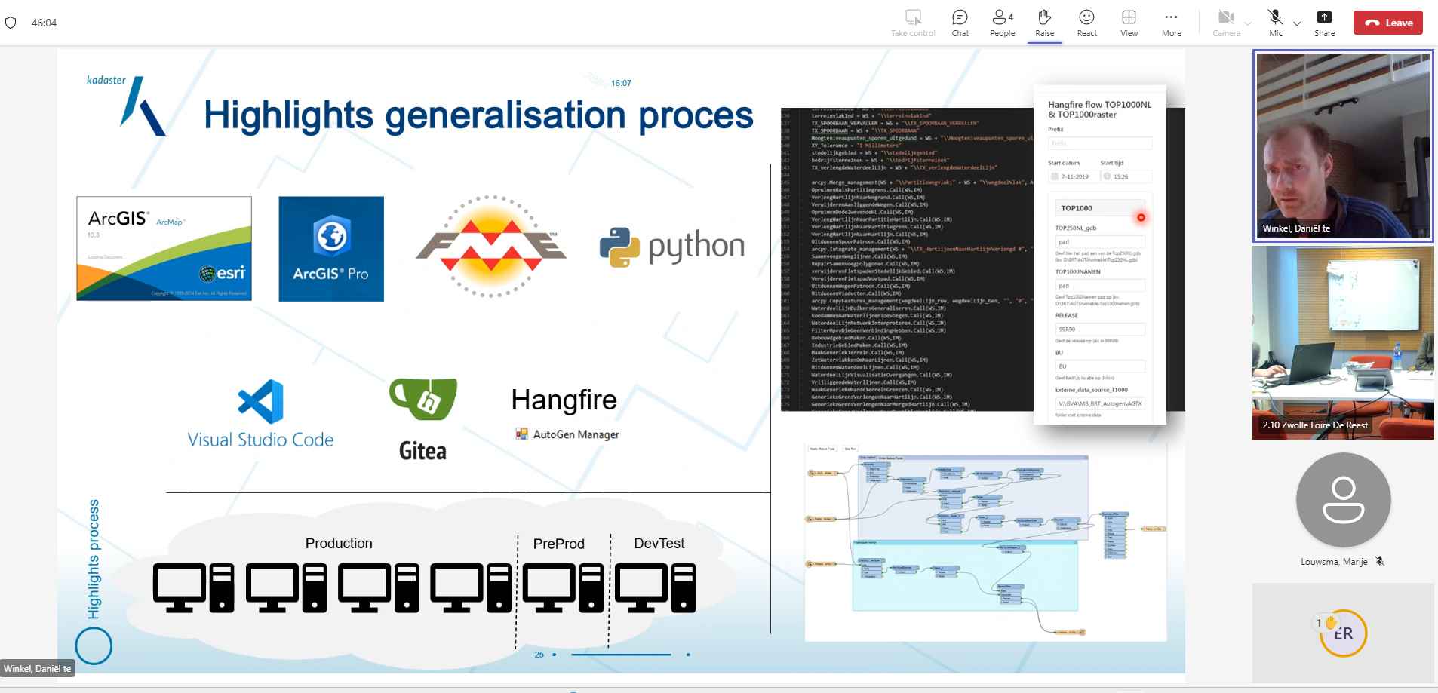
Task: Click the Hangfire flow TOP1000NL heading
Action: (x=1099, y=109)
